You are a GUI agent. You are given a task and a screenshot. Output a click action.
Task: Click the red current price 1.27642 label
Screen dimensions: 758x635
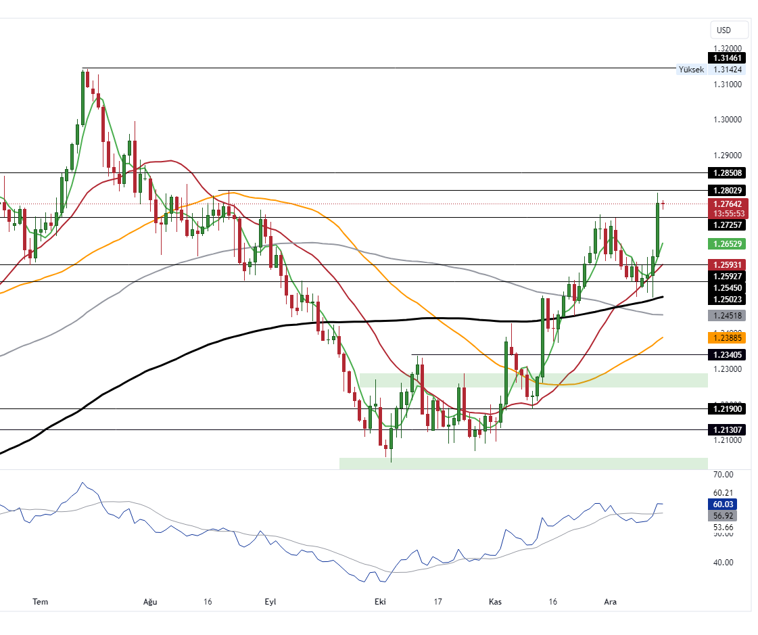pyautogui.click(x=729, y=204)
